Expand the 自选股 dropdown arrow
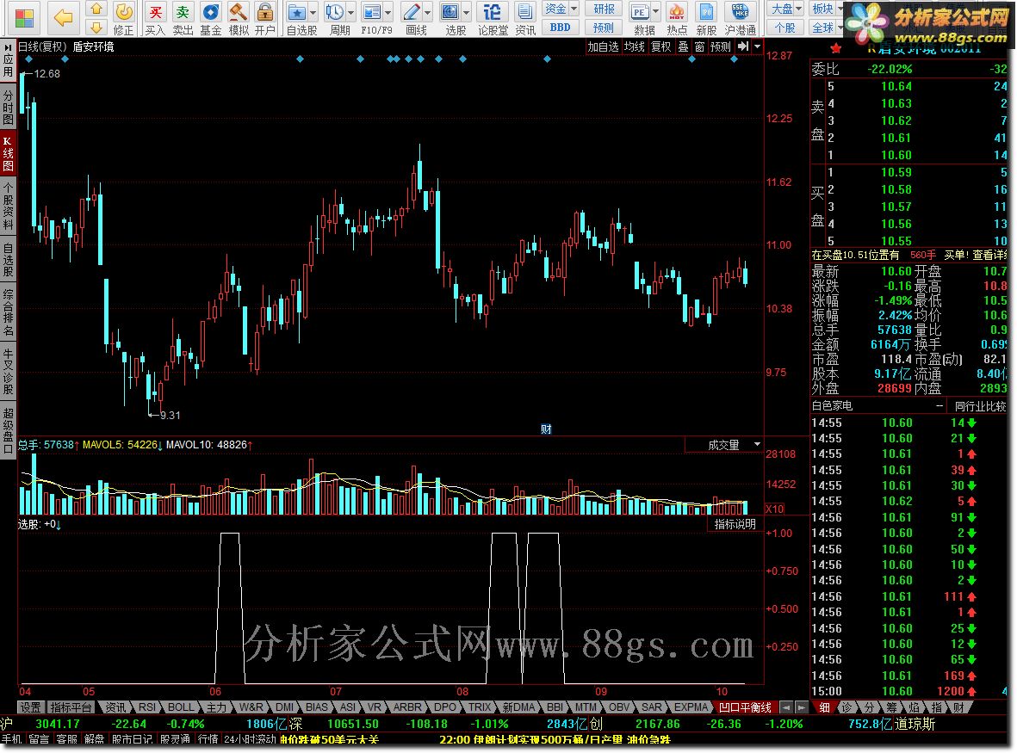1017x753 pixels. click(314, 12)
